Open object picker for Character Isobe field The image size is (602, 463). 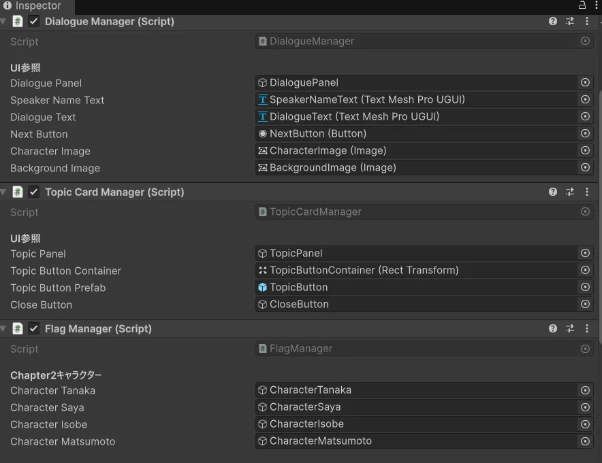[585, 424]
